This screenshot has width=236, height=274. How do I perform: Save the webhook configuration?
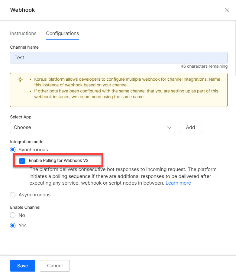23,266
